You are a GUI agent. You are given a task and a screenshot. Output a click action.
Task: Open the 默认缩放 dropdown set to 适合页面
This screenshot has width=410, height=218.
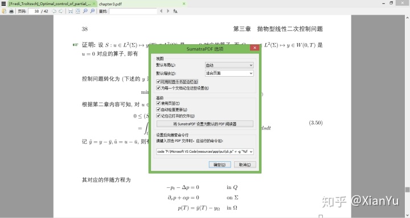coord(229,73)
